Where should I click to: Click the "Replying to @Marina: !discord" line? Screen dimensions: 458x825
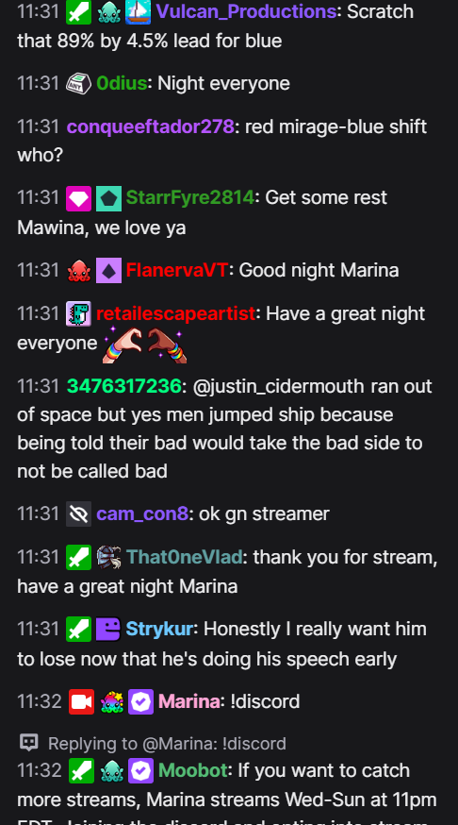pyautogui.click(x=167, y=744)
